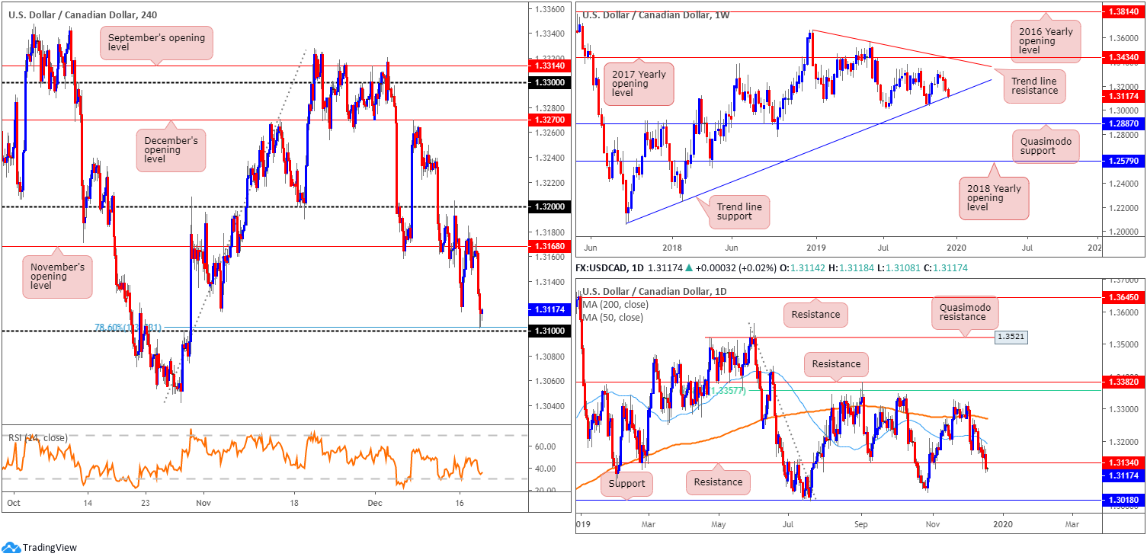The width and height of the screenshot is (1147, 560).
Task: Click the TradingView logo icon
Action: 11,547
